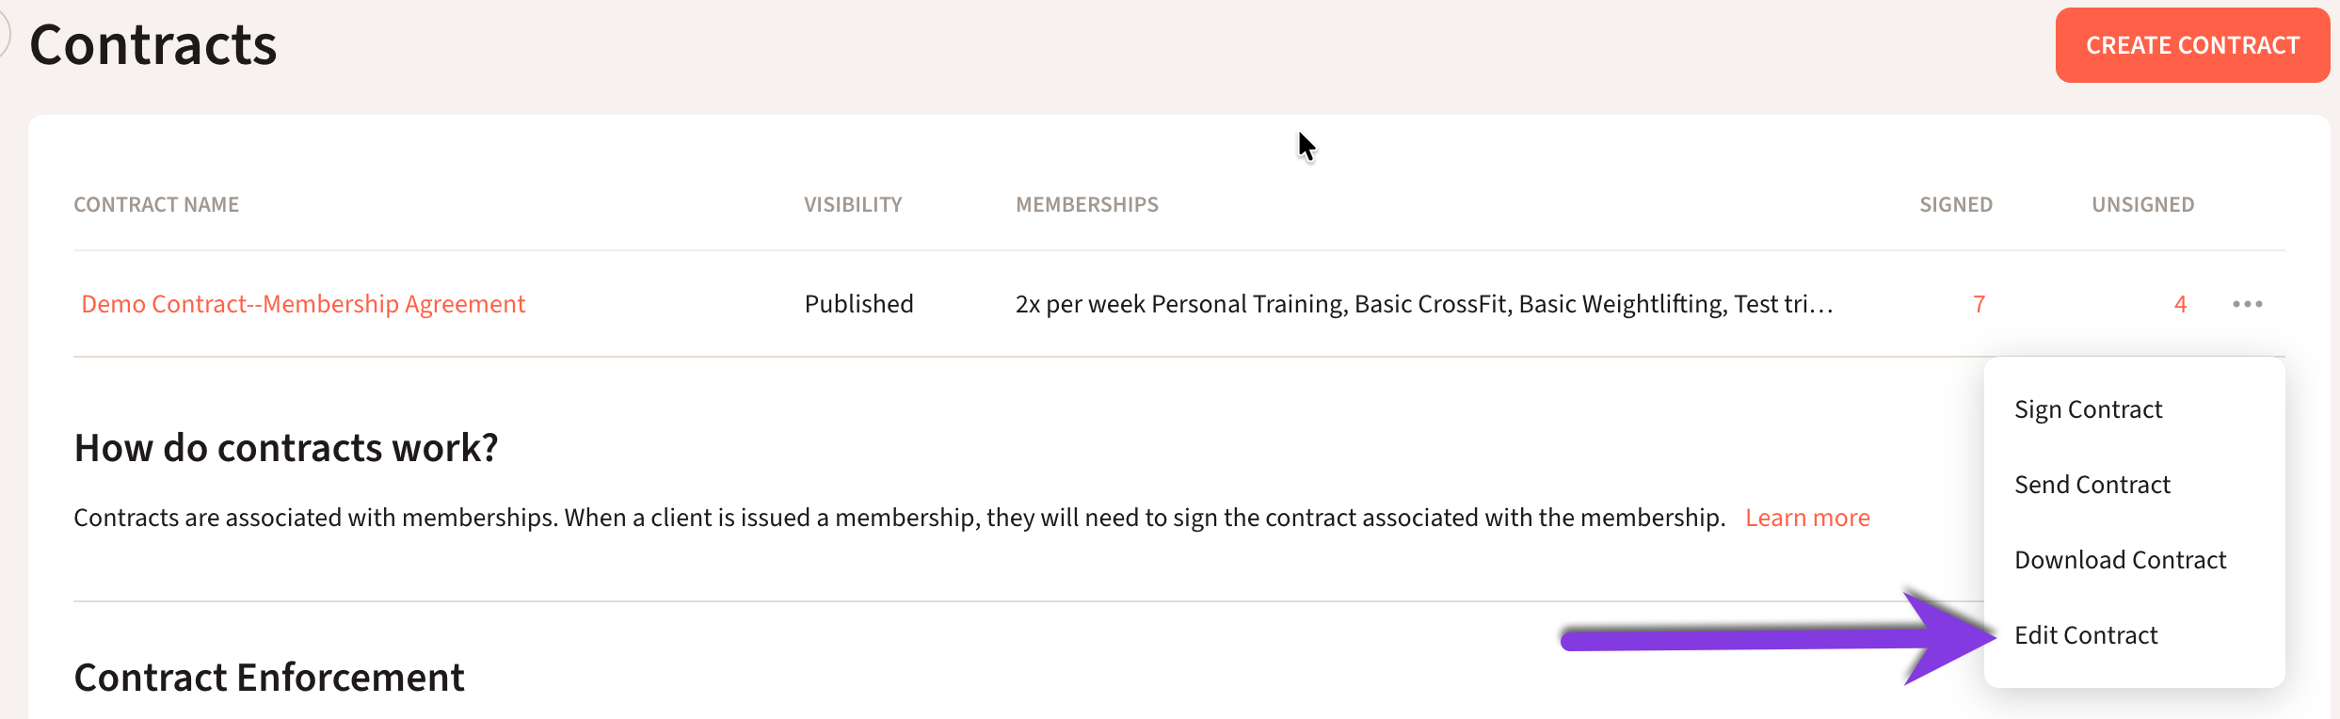Select Download Contract menu option

coord(2120,560)
